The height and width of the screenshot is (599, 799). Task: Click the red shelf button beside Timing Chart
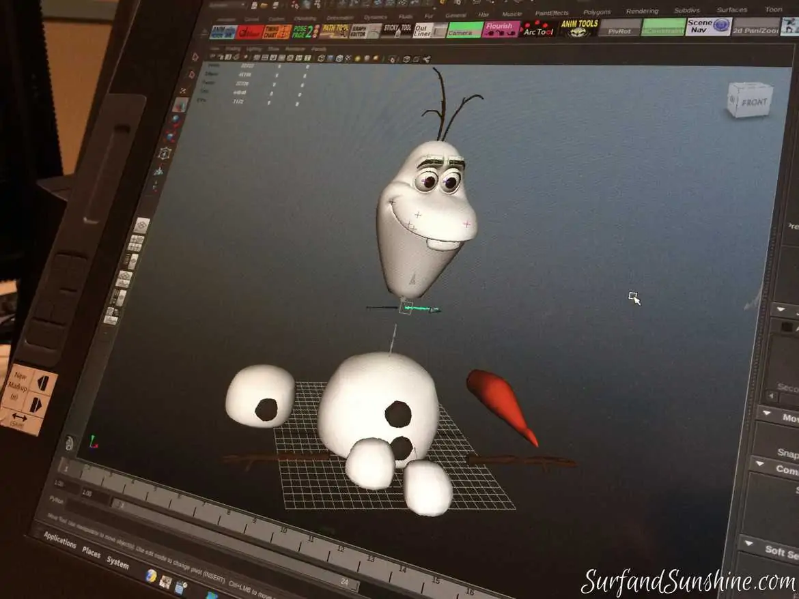click(x=250, y=33)
